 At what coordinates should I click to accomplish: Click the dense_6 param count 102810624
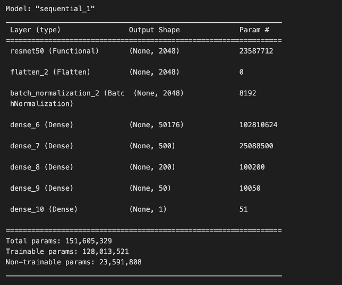point(258,125)
